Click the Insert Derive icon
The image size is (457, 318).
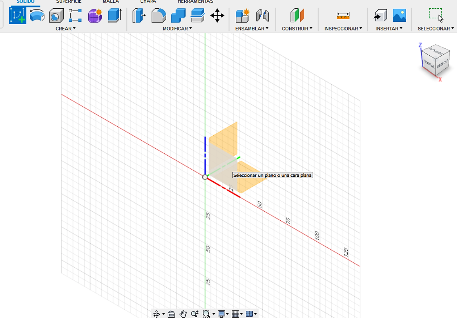click(x=380, y=16)
